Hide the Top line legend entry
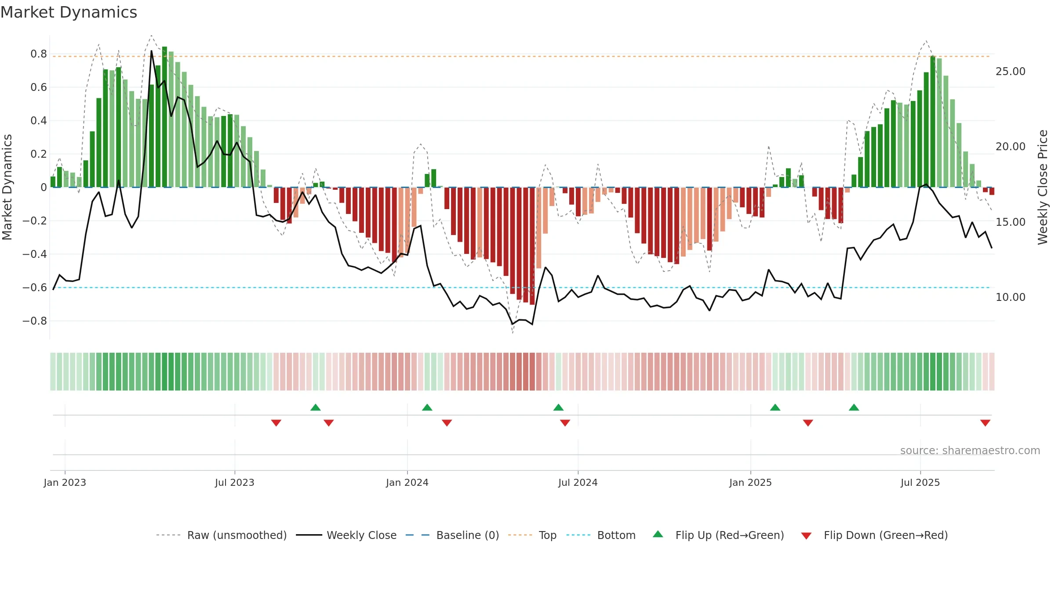1055x593 pixels. point(532,535)
